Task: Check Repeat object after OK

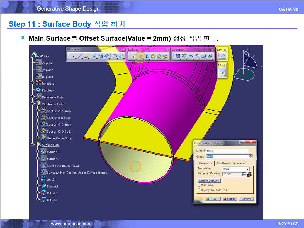Action: click(199, 190)
